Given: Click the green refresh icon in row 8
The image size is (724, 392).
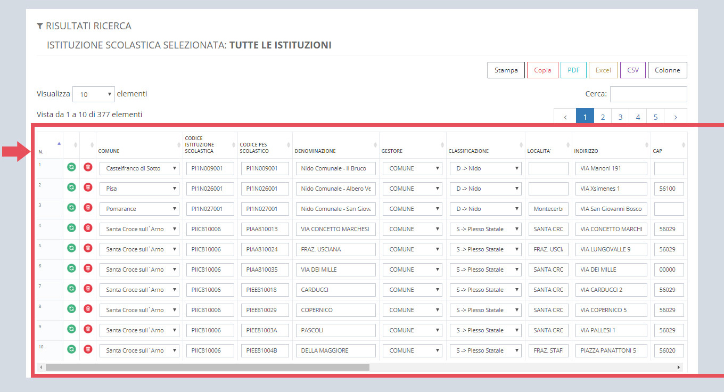Looking at the screenshot, I should pyautogui.click(x=71, y=309).
